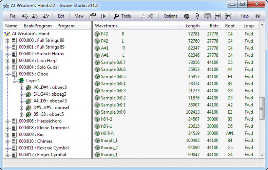Screen dimensions: 268x170
Task: Open the Options menu
Action: pyautogui.click(x=170, y=16)
